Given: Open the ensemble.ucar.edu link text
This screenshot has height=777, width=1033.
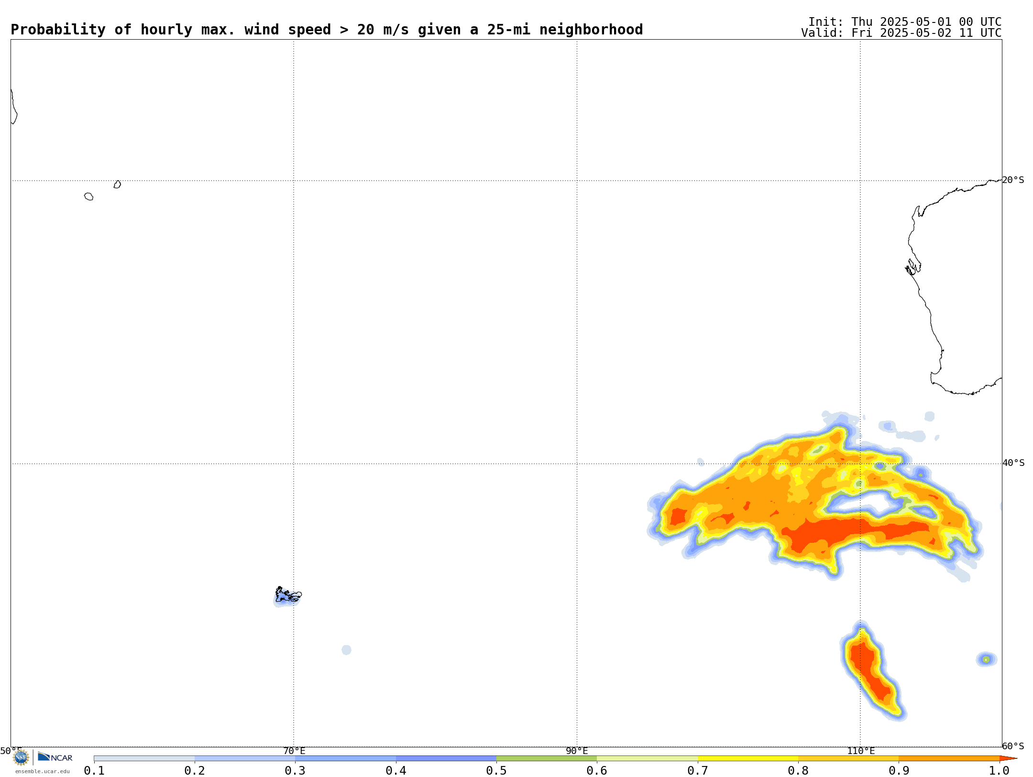Looking at the screenshot, I should tap(42, 771).
